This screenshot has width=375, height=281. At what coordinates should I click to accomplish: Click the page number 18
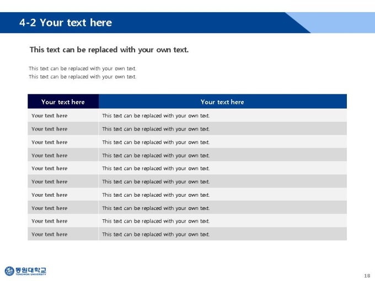click(x=367, y=275)
